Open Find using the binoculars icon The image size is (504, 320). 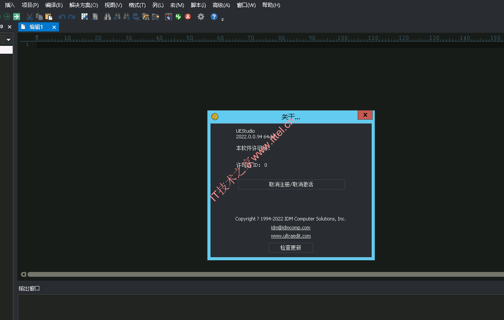tap(107, 17)
